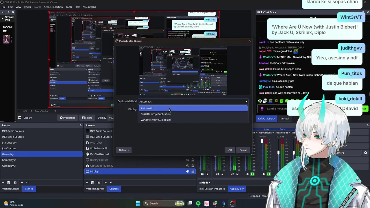
Task: Open Filters in the source toolbar
Action: click(87, 118)
